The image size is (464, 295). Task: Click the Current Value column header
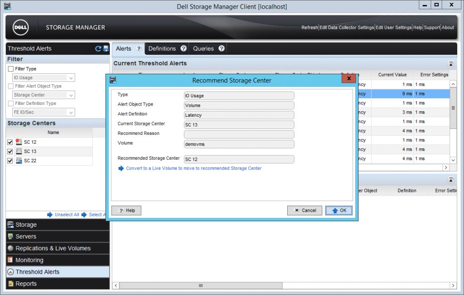(392, 75)
